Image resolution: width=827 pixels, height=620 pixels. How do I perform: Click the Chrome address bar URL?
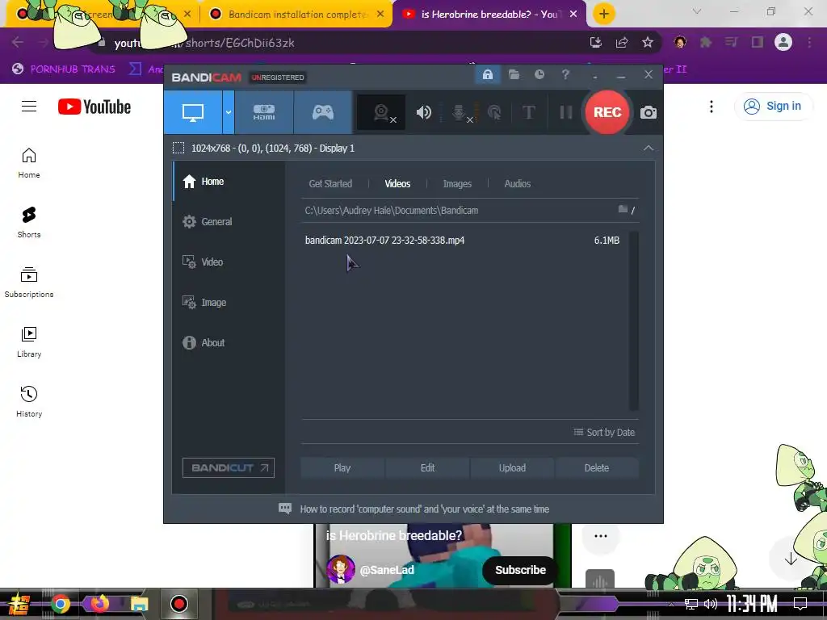[x=204, y=43]
